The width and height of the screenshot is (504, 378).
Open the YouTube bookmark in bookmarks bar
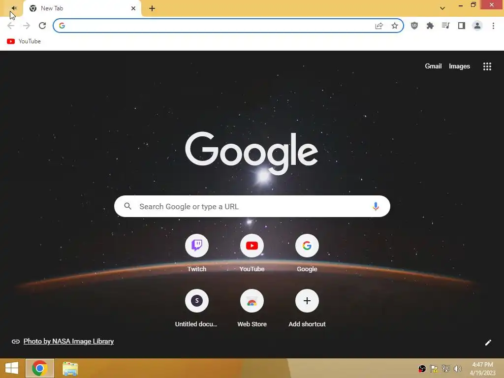(x=24, y=41)
